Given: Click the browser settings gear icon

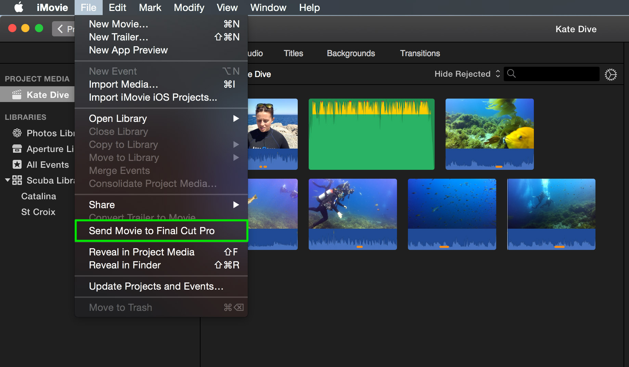Looking at the screenshot, I should point(611,74).
